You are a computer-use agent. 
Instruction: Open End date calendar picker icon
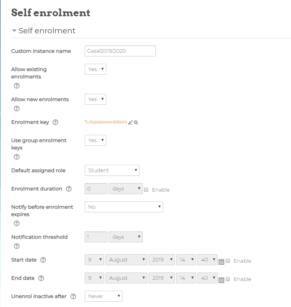pyautogui.click(x=221, y=280)
